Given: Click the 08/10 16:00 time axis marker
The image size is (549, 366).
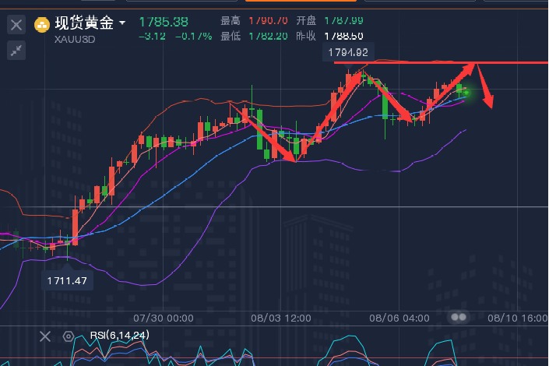Looking at the screenshot, I should pos(517,318).
